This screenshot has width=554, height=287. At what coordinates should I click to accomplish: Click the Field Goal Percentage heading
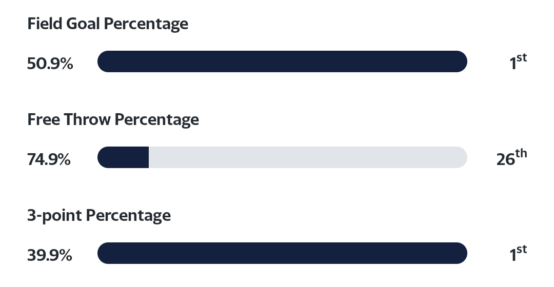click(108, 24)
